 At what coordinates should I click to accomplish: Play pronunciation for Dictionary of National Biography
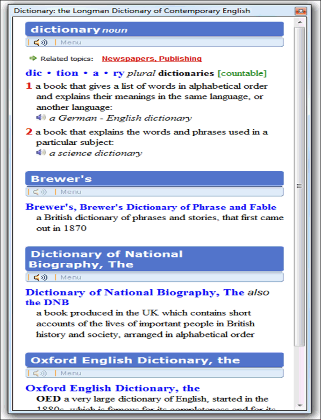40,277
